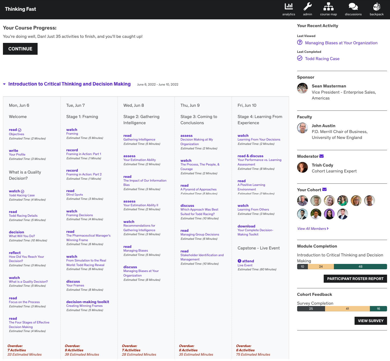Open View All Members chevron link
This screenshot has height=361, width=390.
(x=313, y=229)
